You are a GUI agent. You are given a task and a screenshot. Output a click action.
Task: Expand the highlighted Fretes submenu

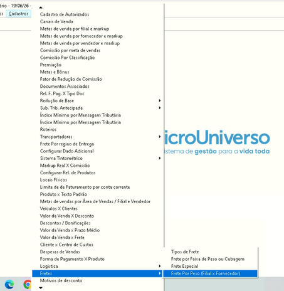[x=97, y=273]
